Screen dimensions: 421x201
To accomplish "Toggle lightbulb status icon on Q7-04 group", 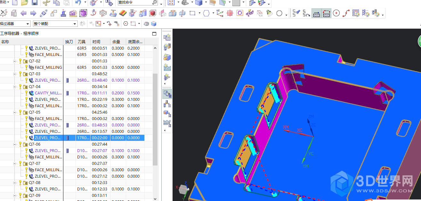I will click(20, 86).
